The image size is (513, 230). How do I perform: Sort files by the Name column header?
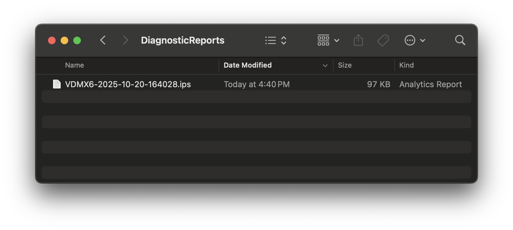click(x=74, y=65)
